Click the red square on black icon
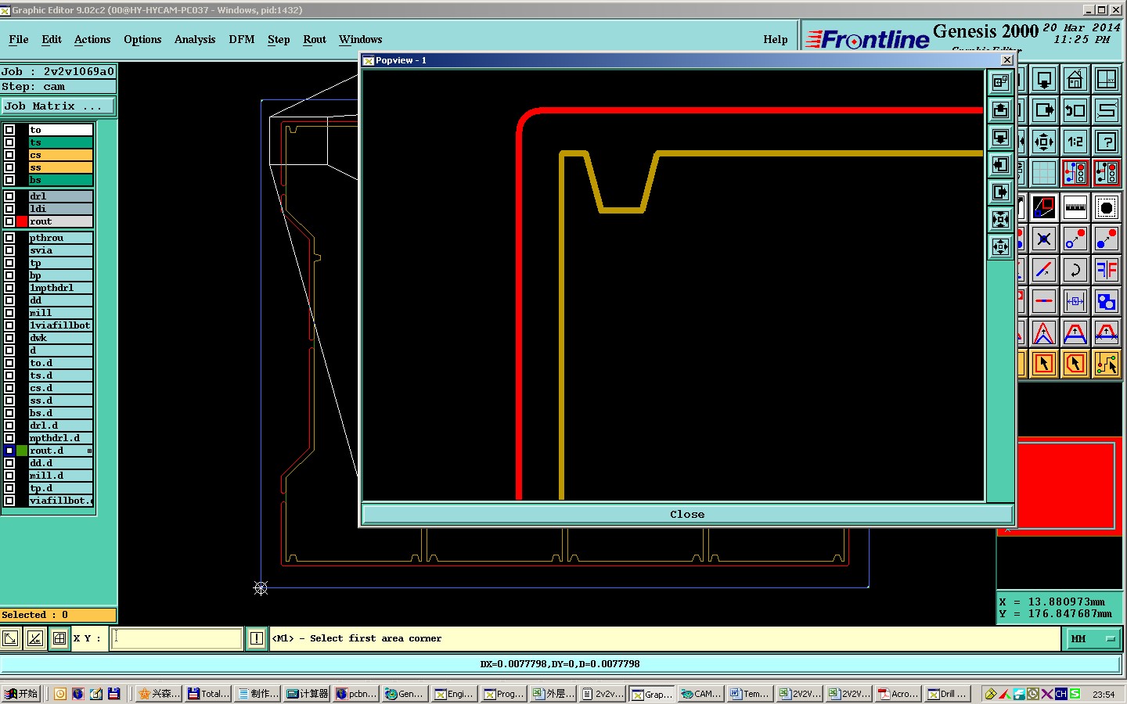1127x704 pixels. (1044, 207)
